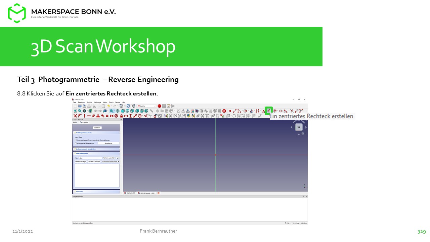Switch to the Modell tab
The width and height of the screenshot is (430, 242).
(75, 123)
